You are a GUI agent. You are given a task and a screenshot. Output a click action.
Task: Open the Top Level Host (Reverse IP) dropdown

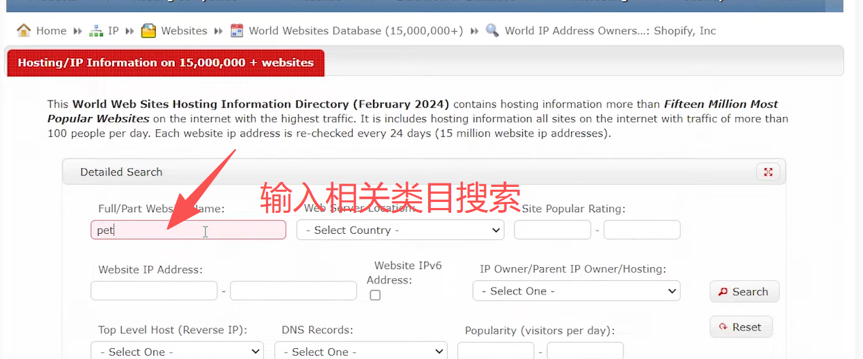tap(177, 352)
